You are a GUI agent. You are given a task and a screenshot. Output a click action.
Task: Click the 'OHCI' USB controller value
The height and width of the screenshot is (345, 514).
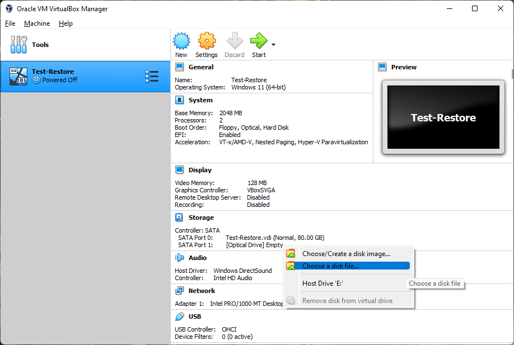(229, 329)
